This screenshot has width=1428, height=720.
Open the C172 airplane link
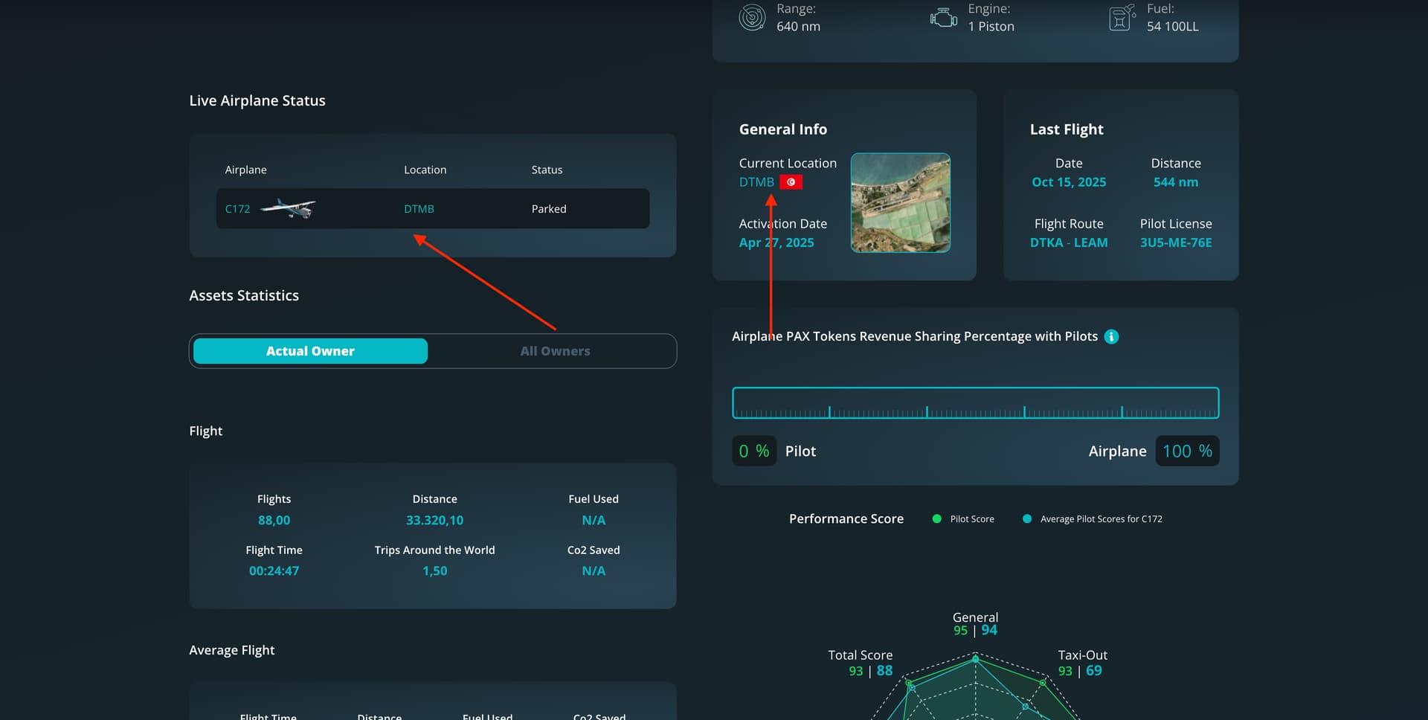click(237, 209)
